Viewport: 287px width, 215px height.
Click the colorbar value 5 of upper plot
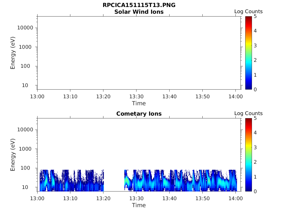click(255, 16)
